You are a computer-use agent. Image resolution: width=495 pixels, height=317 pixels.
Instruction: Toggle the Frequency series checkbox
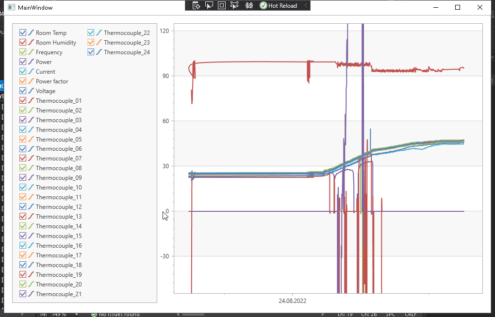pyautogui.click(x=22, y=52)
